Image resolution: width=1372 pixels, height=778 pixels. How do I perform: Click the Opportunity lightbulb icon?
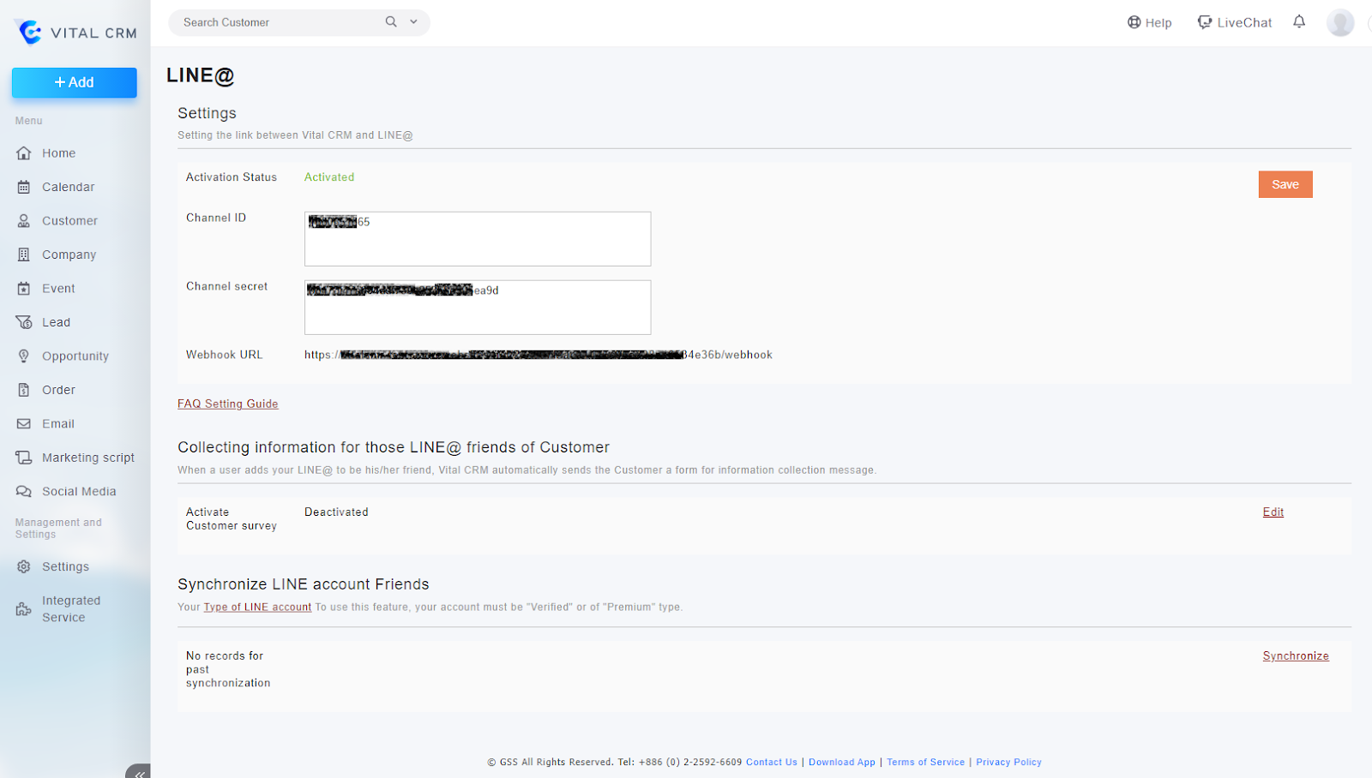[x=24, y=356]
